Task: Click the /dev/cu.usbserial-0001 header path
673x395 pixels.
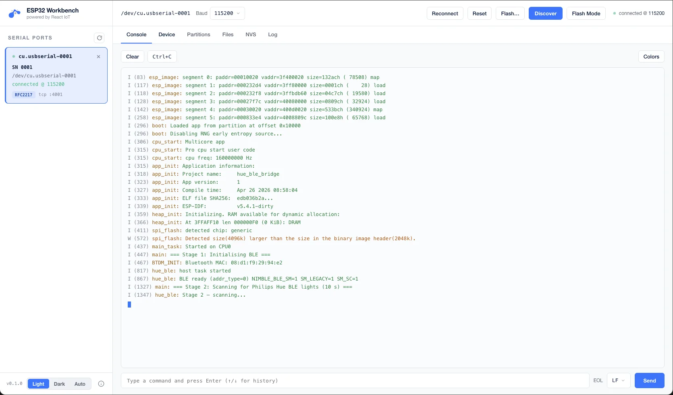Action: coord(156,13)
